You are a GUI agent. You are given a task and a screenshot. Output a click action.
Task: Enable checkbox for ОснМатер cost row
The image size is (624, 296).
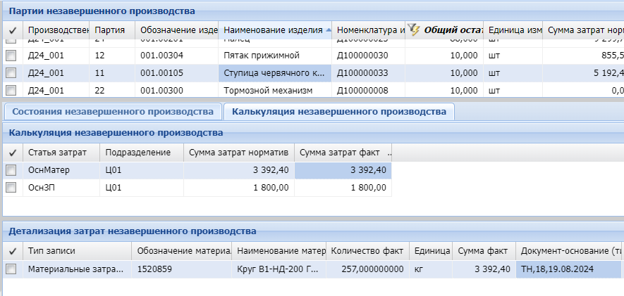[11, 170]
